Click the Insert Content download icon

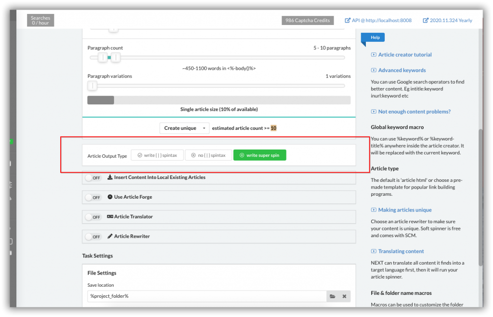[x=110, y=177]
